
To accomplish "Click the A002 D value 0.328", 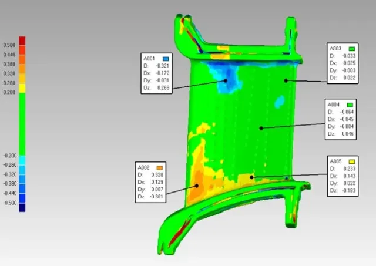I will pos(157,175).
